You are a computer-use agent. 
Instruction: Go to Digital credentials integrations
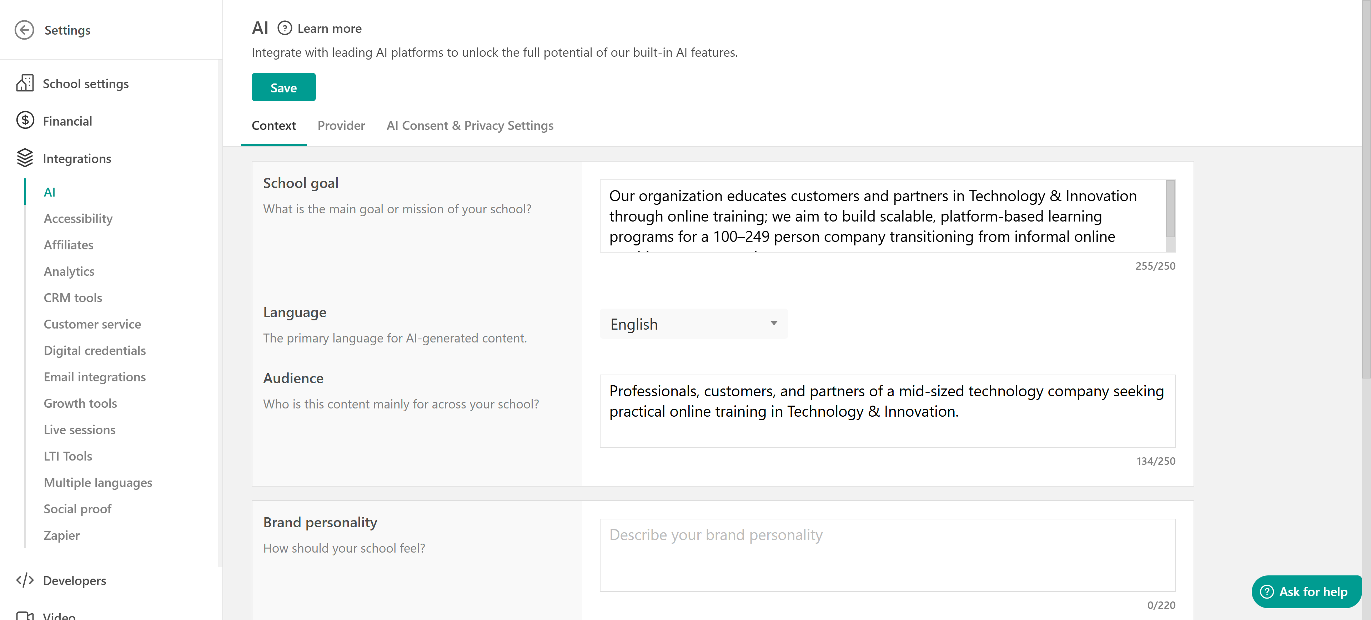point(95,350)
